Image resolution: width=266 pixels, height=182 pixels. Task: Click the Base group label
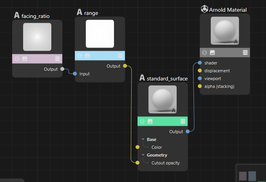pos(152,139)
